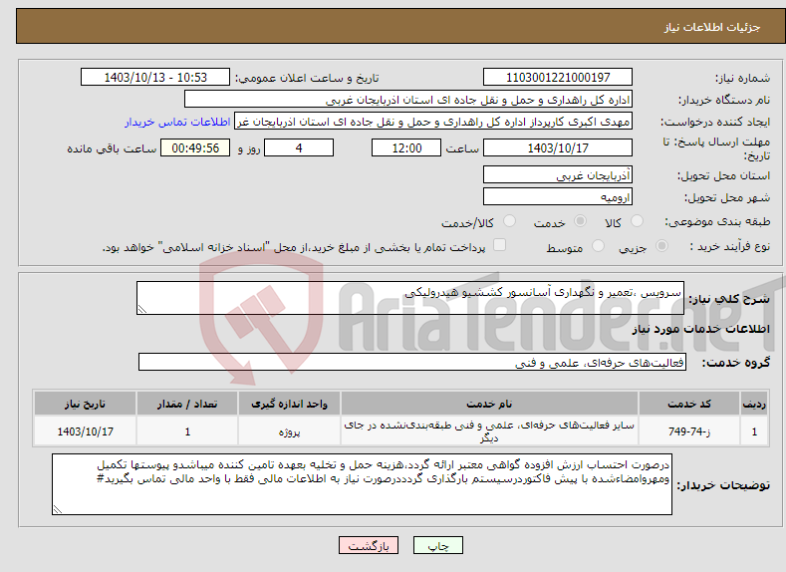786x572 pixels.
Task: Click the service name cell in row 1
Action: 489,431
